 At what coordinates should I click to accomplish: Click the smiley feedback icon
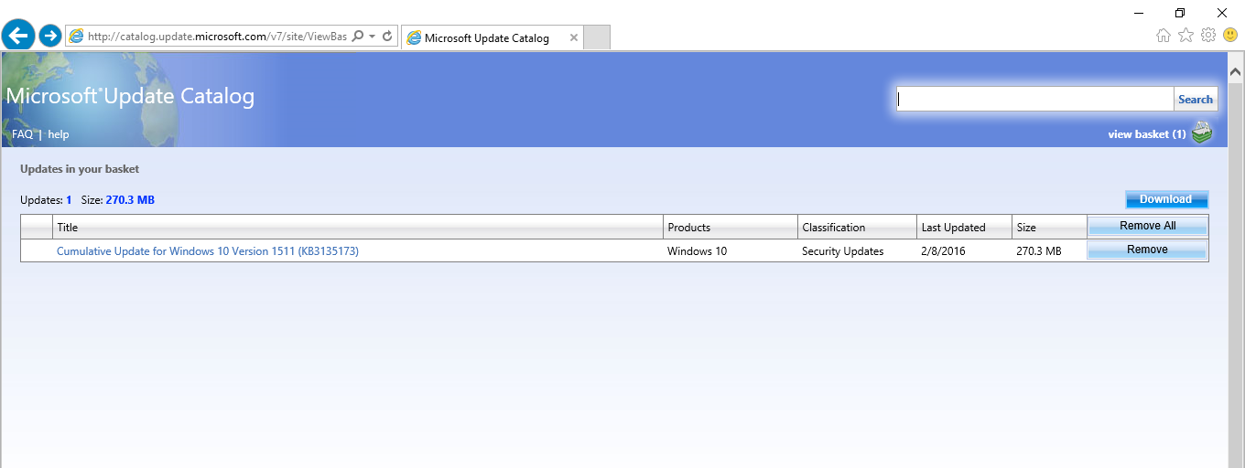tap(1230, 35)
